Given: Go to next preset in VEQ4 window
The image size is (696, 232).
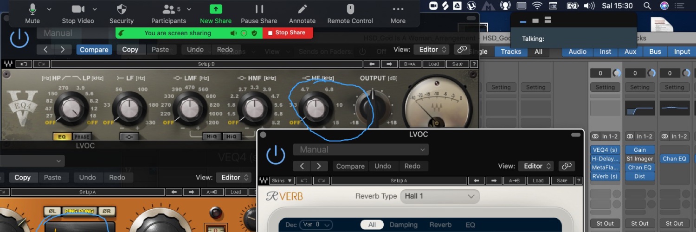Looking at the screenshot, I should point(63,50).
